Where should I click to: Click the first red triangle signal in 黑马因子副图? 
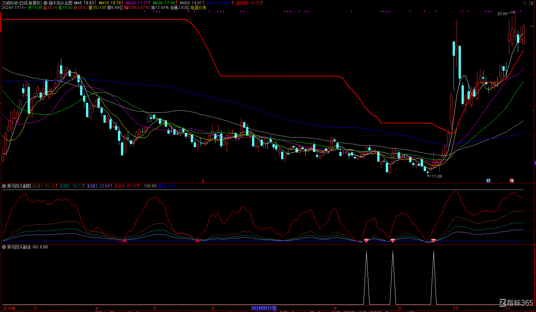click(125, 241)
